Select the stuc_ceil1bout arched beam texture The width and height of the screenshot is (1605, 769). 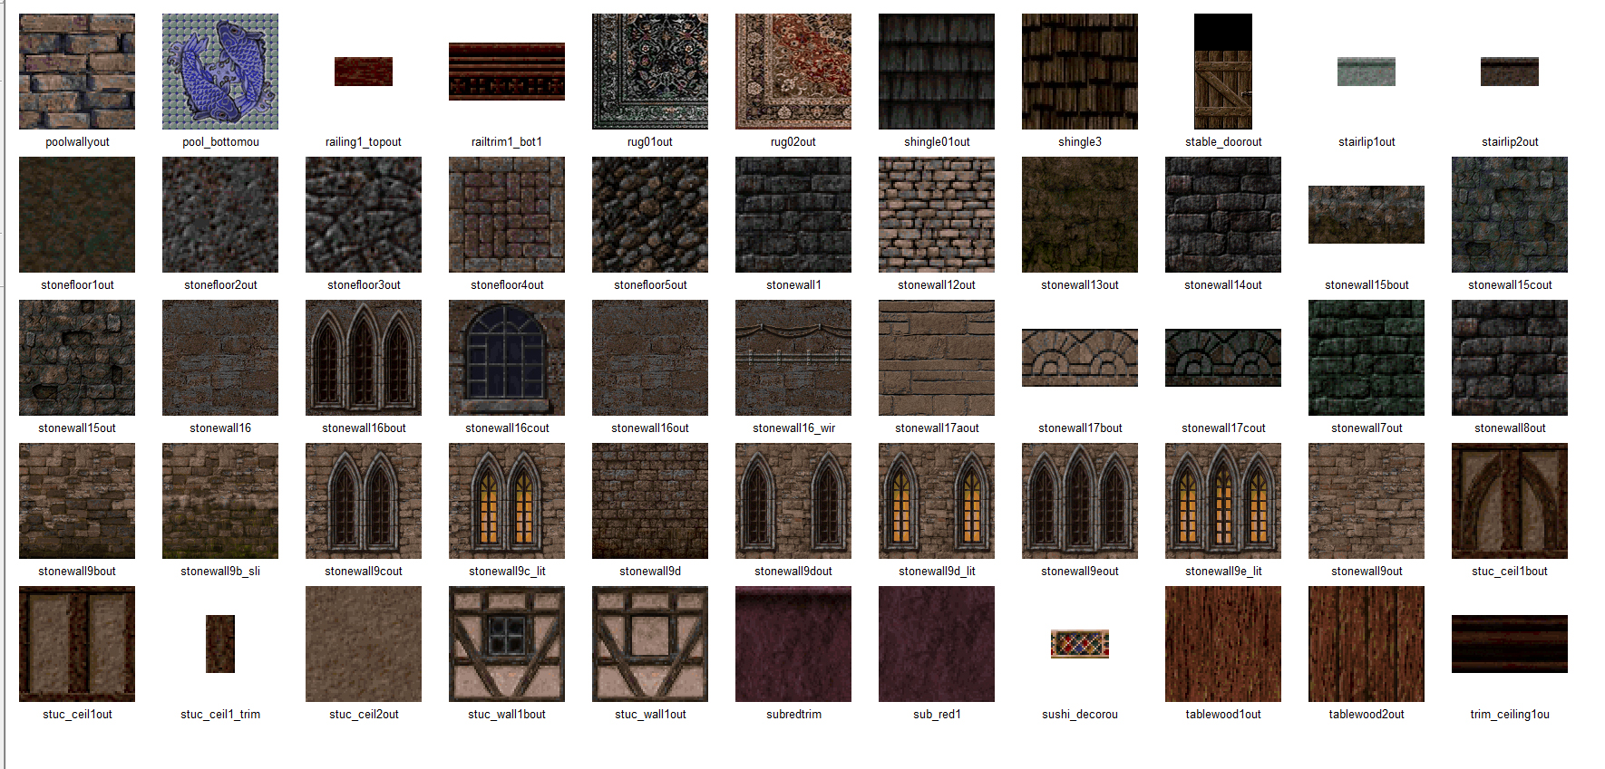click(x=1510, y=501)
